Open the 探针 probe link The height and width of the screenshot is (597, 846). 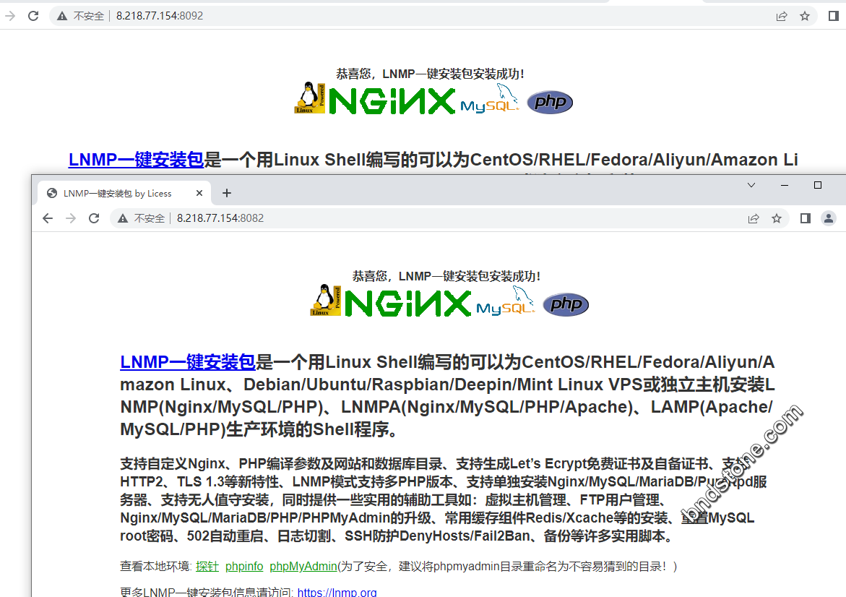click(x=207, y=566)
